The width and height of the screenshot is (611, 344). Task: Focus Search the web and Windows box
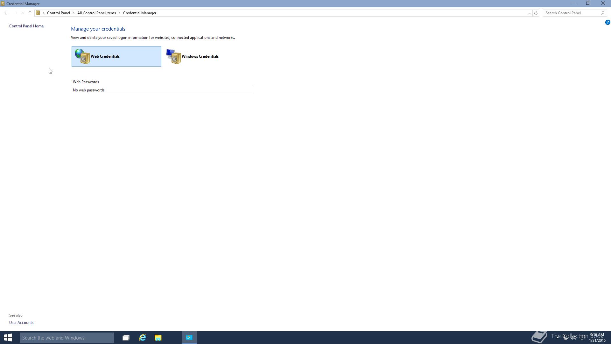pos(67,338)
